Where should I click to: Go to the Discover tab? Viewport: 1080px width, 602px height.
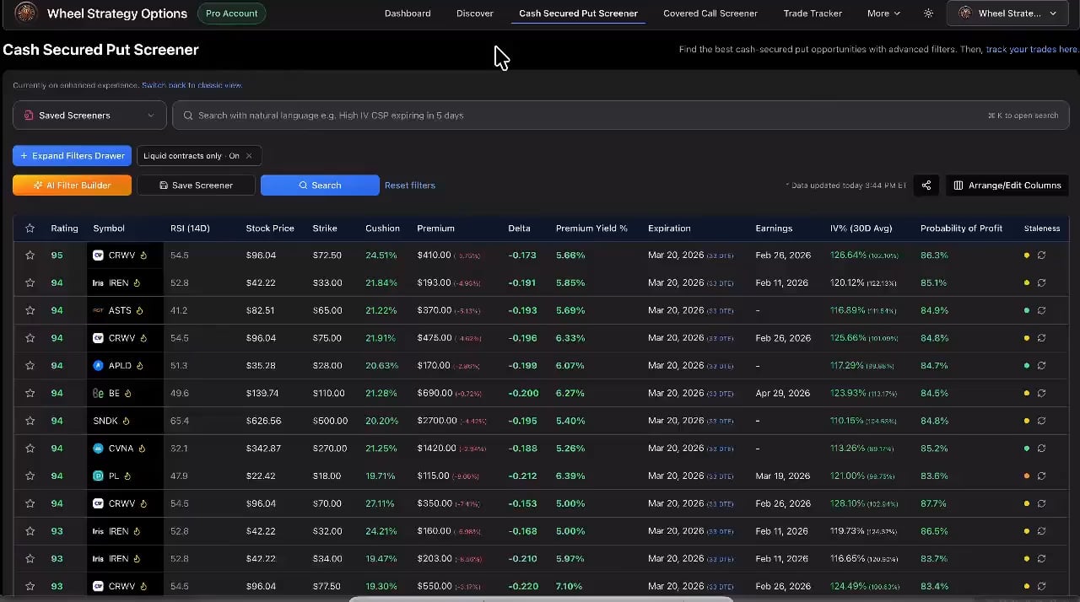pyautogui.click(x=475, y=13)
